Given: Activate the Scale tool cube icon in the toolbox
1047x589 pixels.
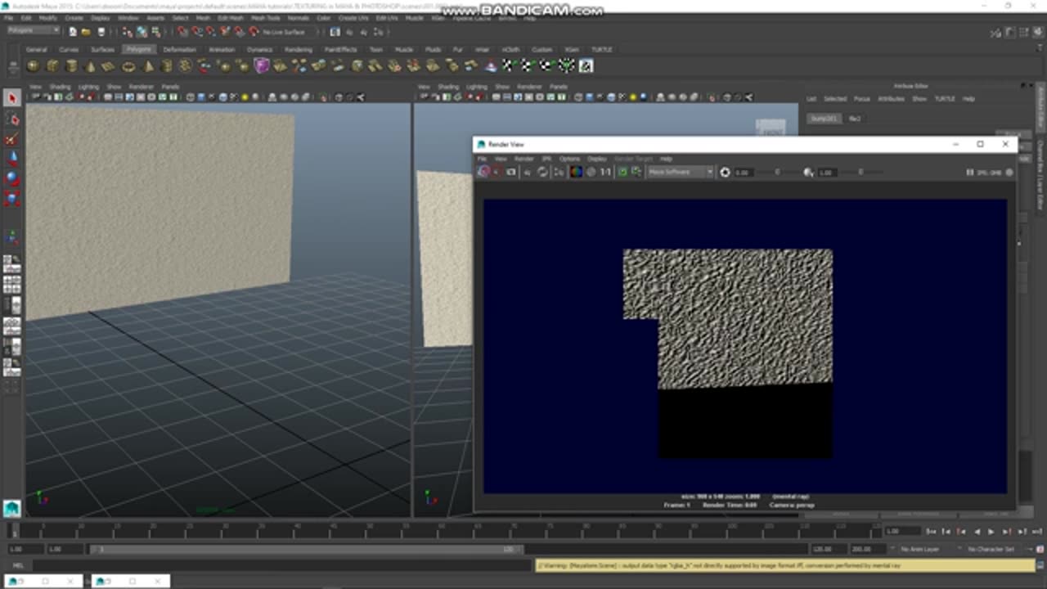Looking at the screenshot, I should click(x=11, y=198).
